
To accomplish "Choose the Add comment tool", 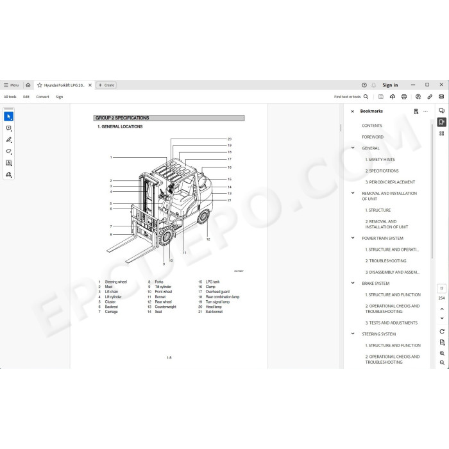I will (8, 128).
